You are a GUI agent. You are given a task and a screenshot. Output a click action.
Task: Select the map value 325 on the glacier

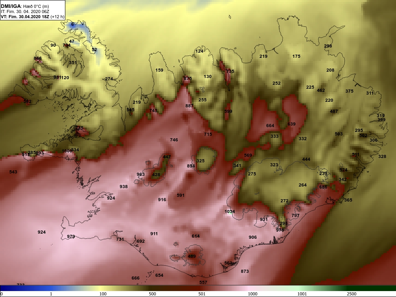click(200, 161)
